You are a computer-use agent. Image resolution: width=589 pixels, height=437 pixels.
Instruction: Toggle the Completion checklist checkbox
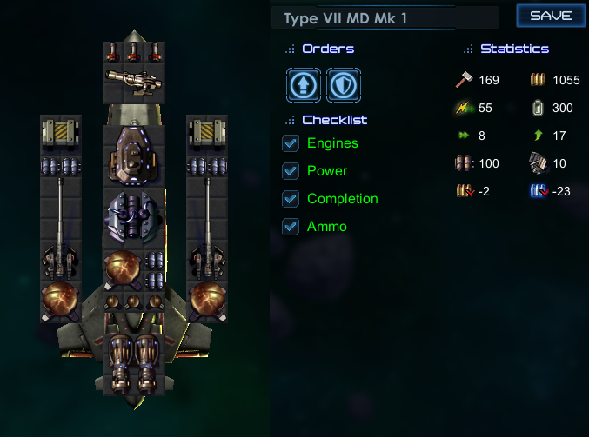pos(291,199)
